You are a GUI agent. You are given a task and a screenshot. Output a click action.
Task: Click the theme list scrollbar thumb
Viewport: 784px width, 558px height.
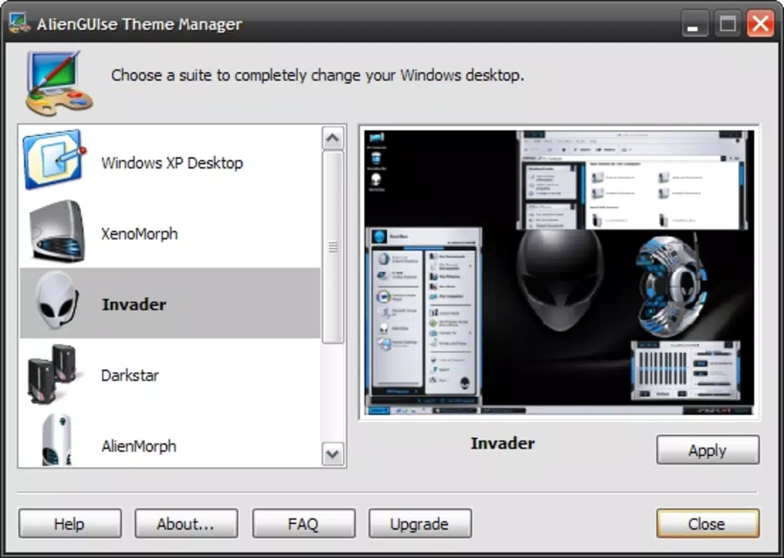point(333,248)
